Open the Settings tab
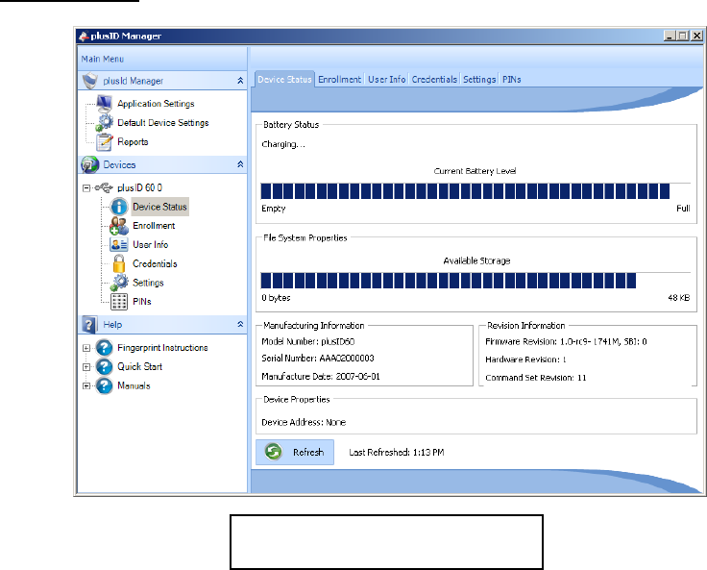Screen dimensions: 707x570 [x=479, y=80]
